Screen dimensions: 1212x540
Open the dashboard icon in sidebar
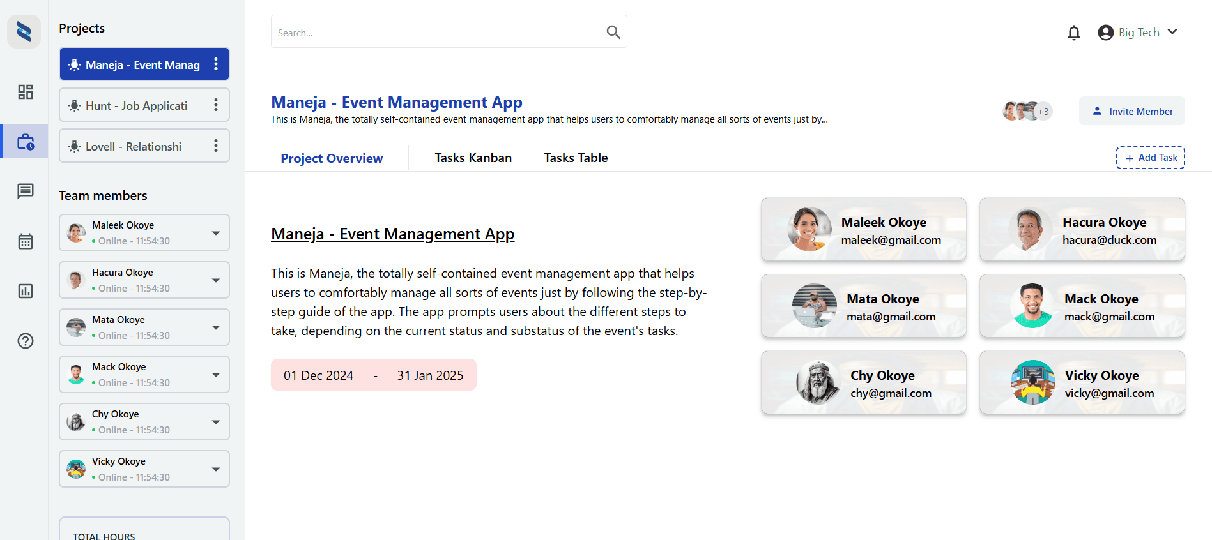[x=26, y=92]
